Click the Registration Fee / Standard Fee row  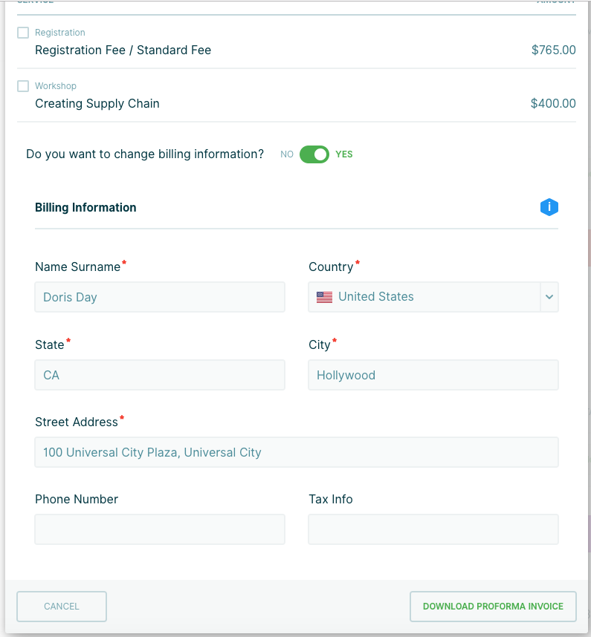pyautogui.click(x=123, y=50)
